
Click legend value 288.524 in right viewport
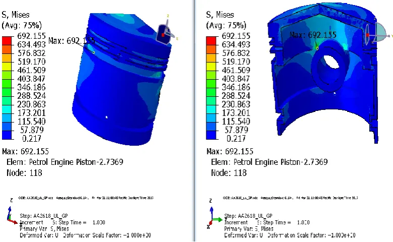click(236, 96)
